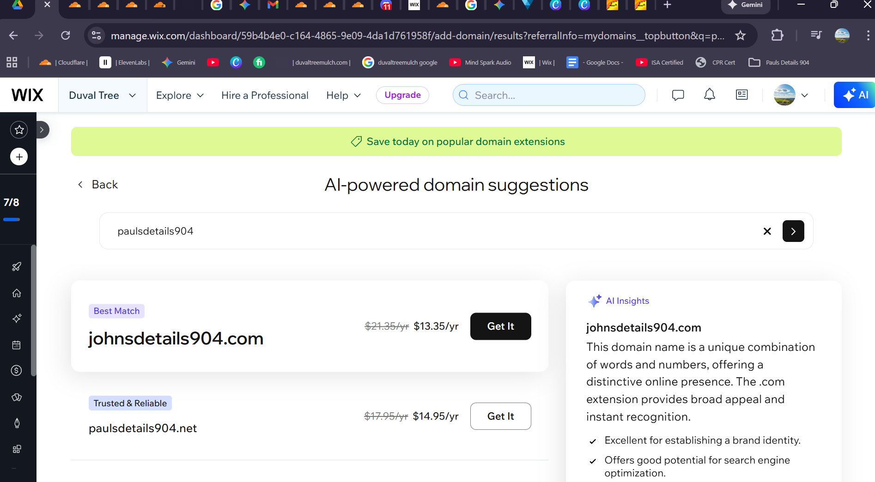
Task: Open the Pauls Details 904 bookmark folder
Action: [779, 62]
